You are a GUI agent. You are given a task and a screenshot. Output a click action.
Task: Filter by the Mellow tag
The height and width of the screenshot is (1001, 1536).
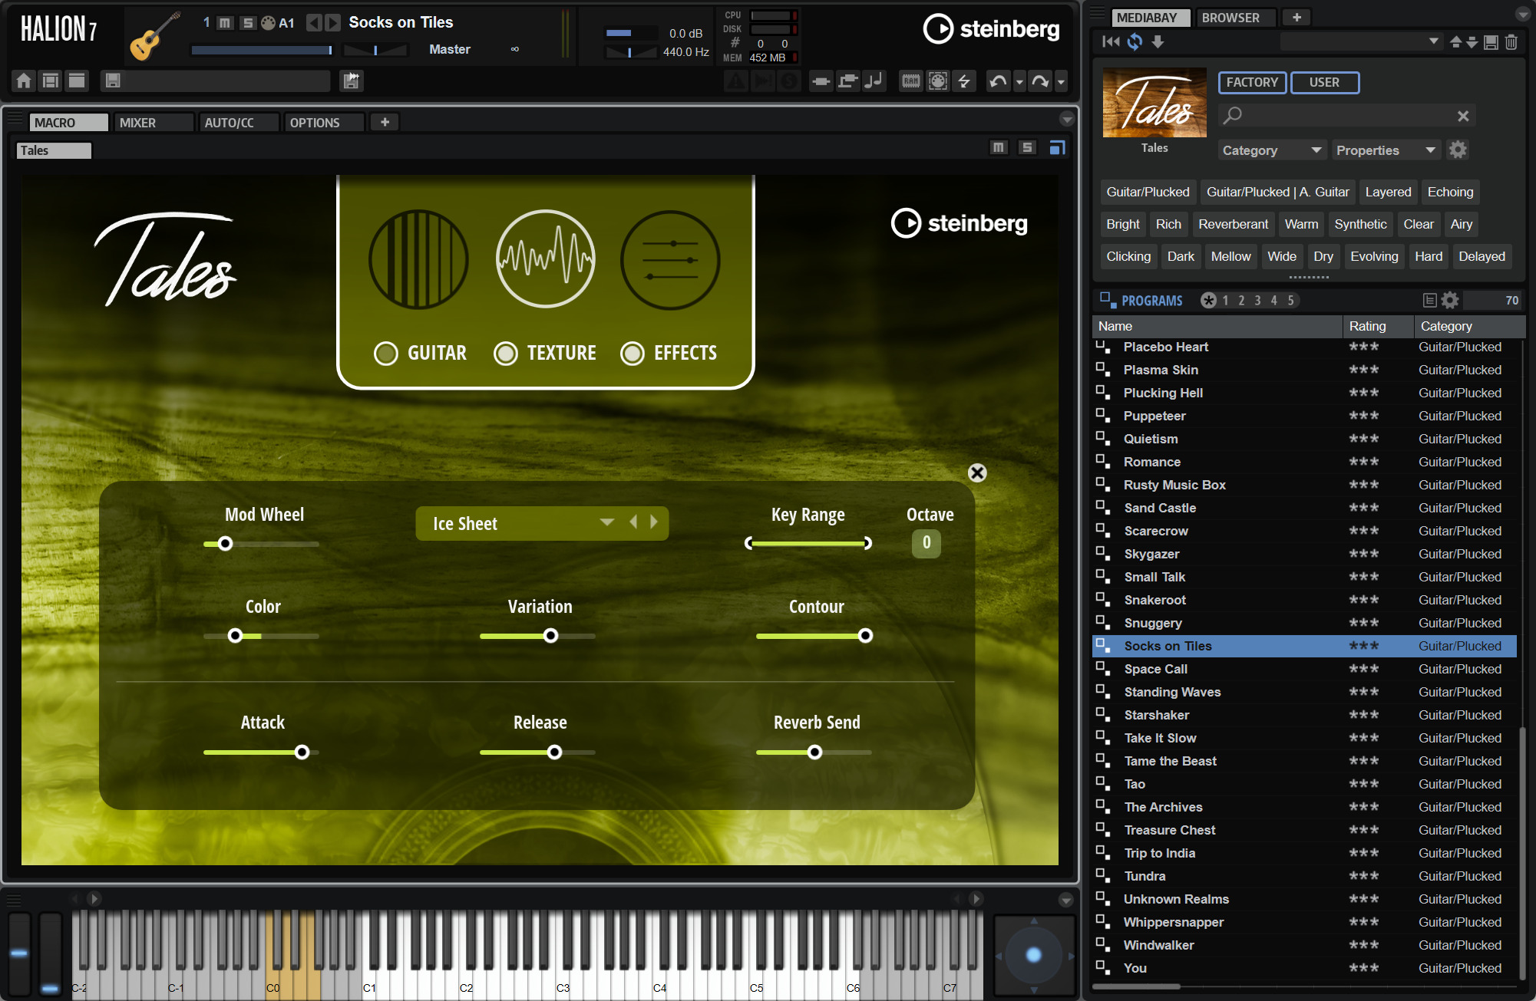[1230, 256]
